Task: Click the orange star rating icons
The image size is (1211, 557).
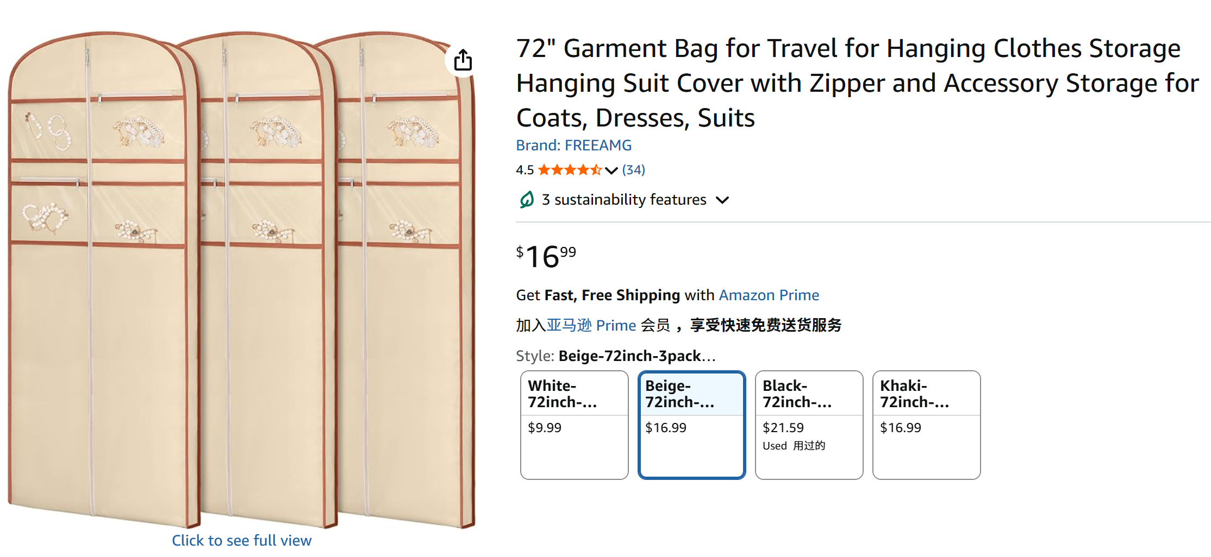Action: point(570,170)
